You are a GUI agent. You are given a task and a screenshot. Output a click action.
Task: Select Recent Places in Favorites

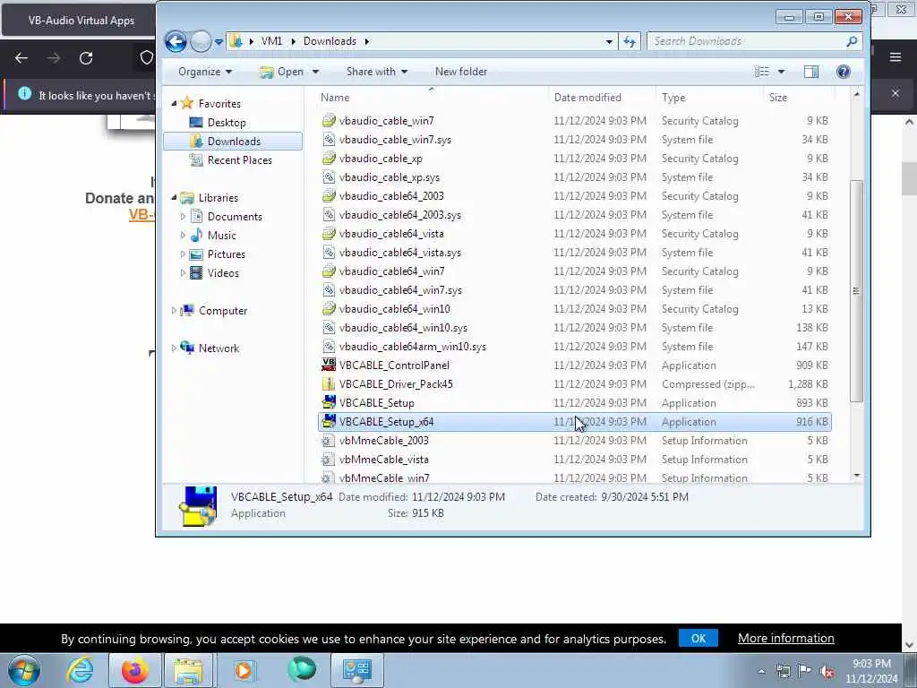(x=240, y=159)
